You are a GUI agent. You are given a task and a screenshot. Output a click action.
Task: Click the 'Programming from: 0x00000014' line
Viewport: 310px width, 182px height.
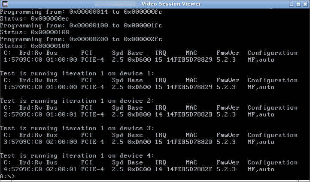(81, 12)
